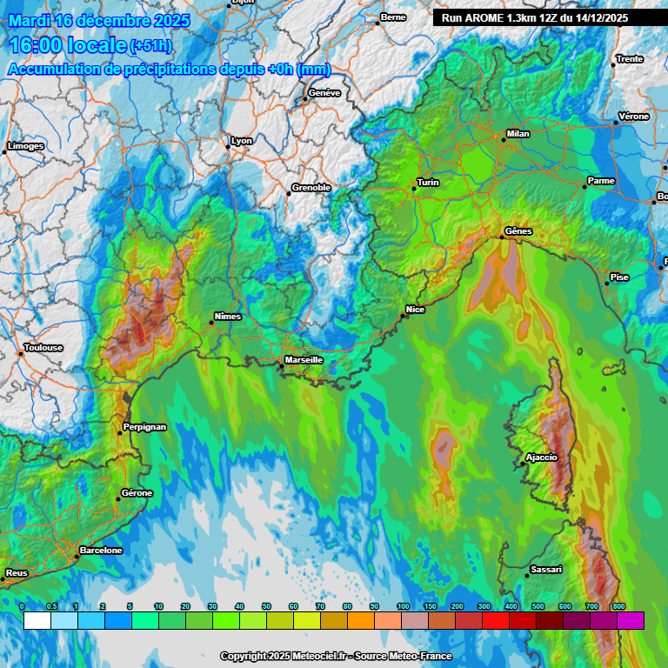Click the '800' value on the legend scale
Viewport: 668px width, 668px height.
pos(619,606)
